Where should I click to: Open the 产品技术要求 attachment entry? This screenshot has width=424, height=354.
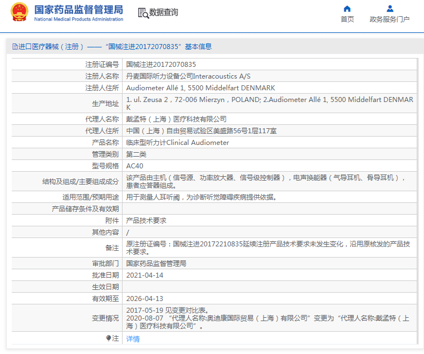[x=146, y=221]
